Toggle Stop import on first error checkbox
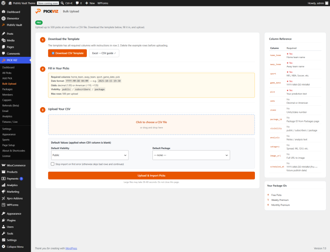The image size is (330, 252). click(53, 164)
